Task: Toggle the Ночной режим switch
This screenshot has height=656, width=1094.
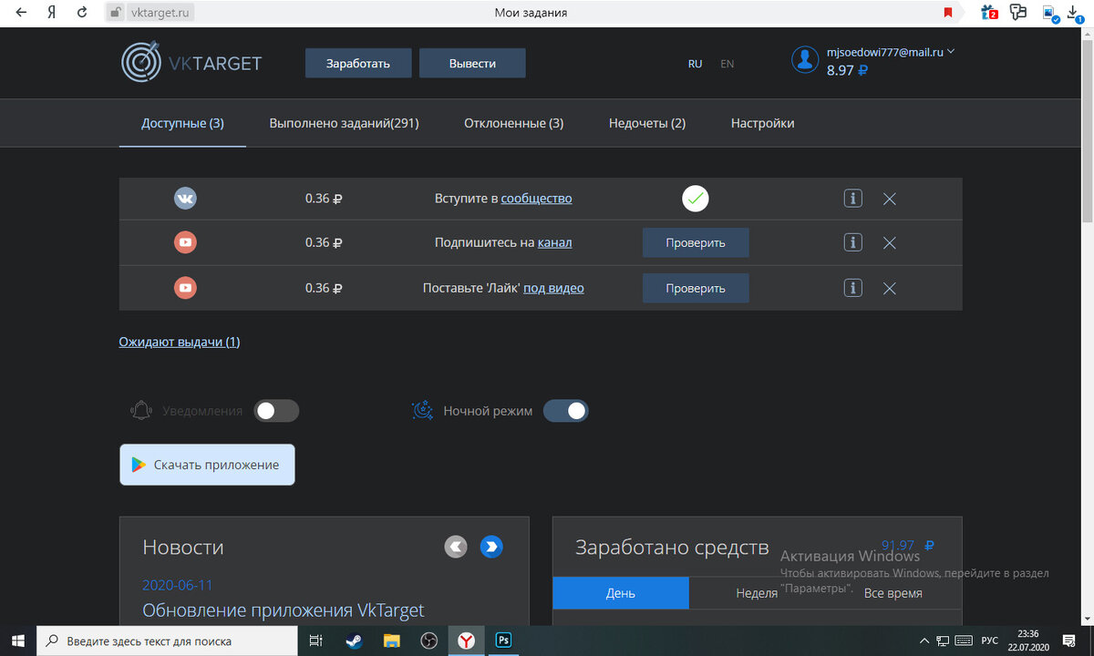Action: 566,411
